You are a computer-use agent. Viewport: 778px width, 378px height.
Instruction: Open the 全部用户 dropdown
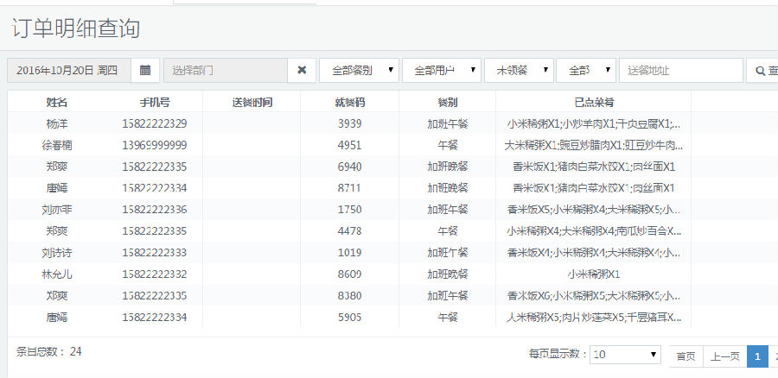pos(441,70)
